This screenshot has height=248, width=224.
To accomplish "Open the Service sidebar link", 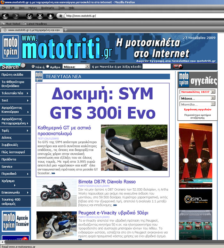I will click(15, 167).
